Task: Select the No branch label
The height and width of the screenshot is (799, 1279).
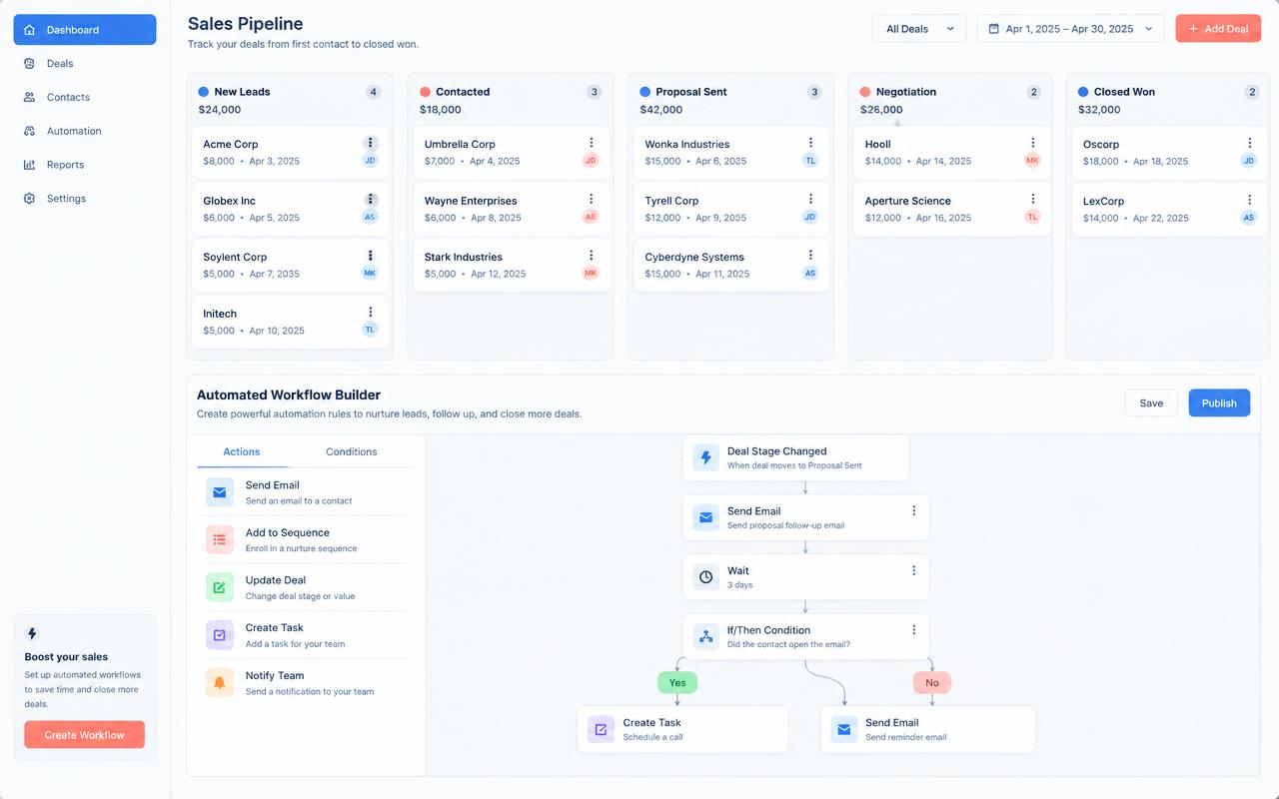Action: pos(932,683)
